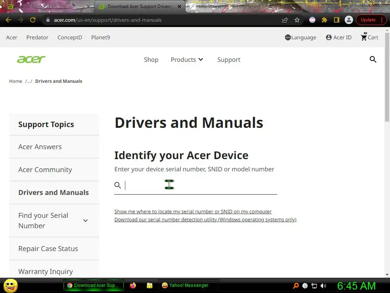The width and height of the screenshot is (390, 293).
Task: View site info via the padlock icon
Action: (48, 20)
